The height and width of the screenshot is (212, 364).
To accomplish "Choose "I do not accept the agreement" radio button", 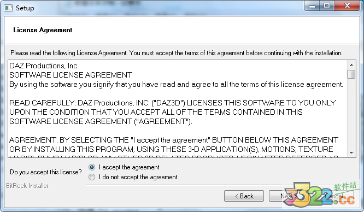I will click(92, 177).
